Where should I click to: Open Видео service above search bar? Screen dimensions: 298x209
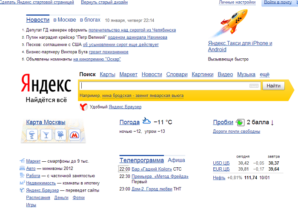click(x=225, y=74)
